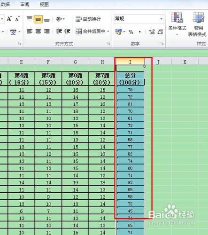208x235 pixels.
Task: Open 套用表格格式 table styles
Action: (x=197, y=24)
